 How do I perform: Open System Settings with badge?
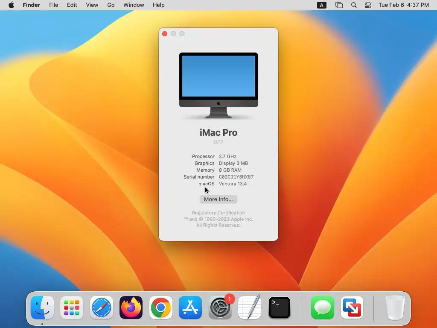click(x=220, y=307)
